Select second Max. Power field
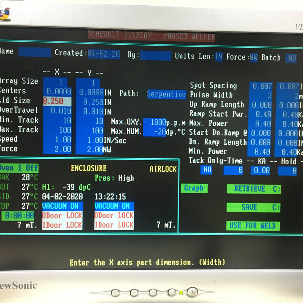303x303 pixels. pyautogui.click(x=287, y=124)
